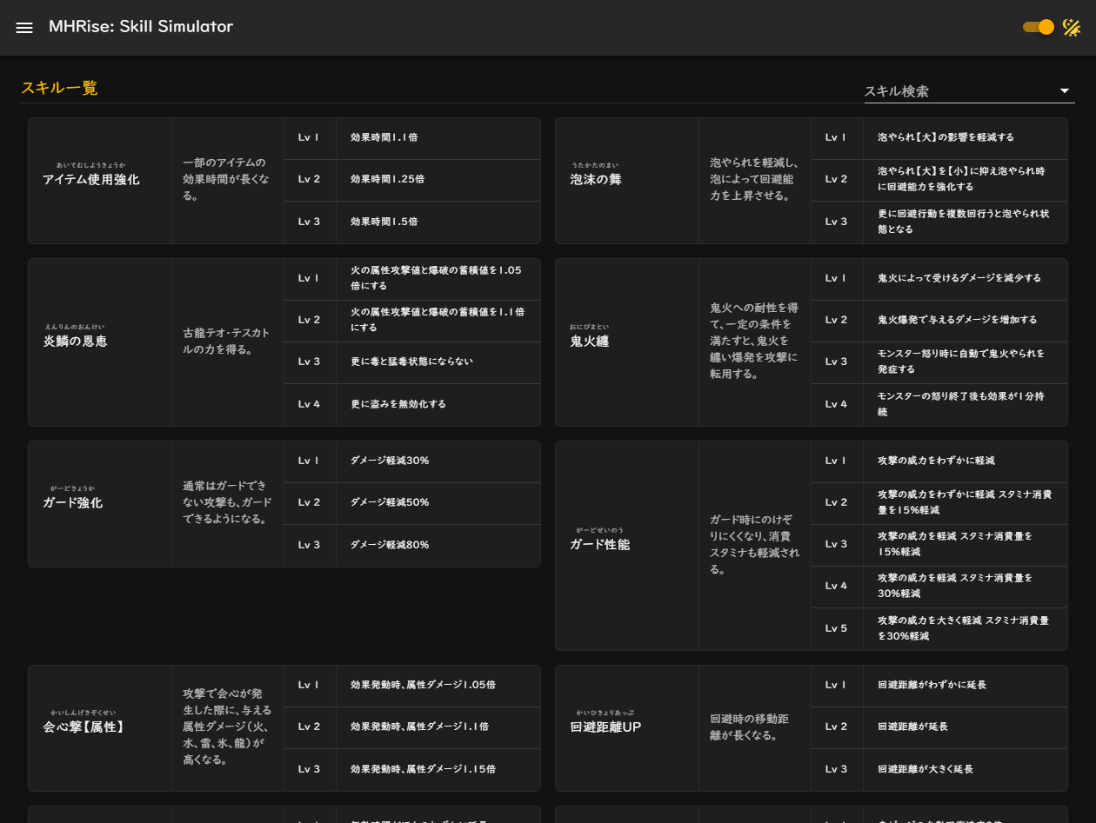The height and width of the screenshot is (823, 1096).
Task: Select Lv 5 row of ガード性能
Action: click(939, 628)
